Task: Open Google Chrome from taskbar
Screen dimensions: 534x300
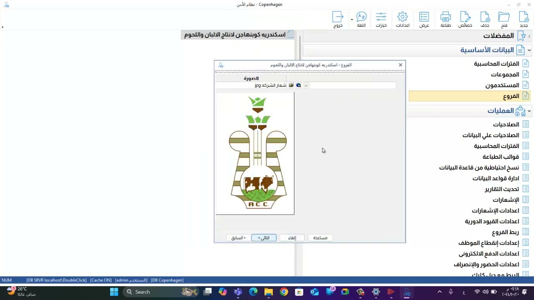Action: [284, 292]
